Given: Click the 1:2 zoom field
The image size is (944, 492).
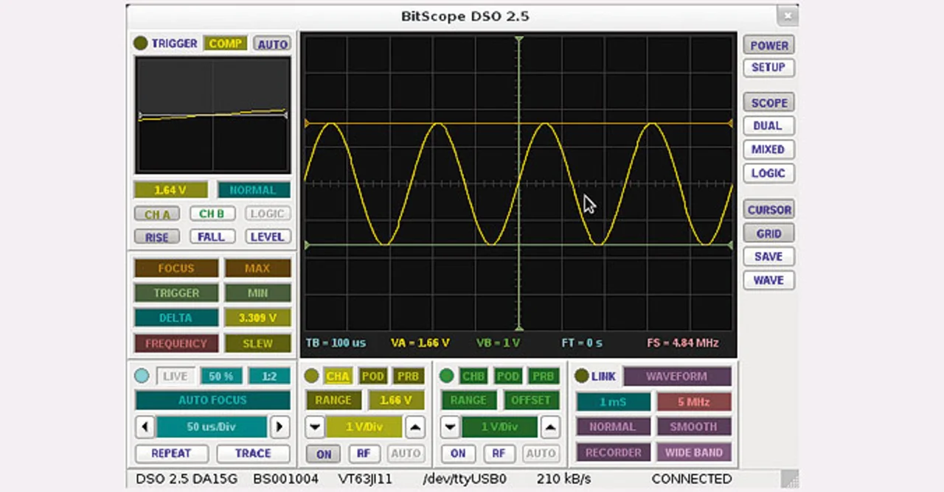Looking at the screenshot, I should (x=269, y=376).
